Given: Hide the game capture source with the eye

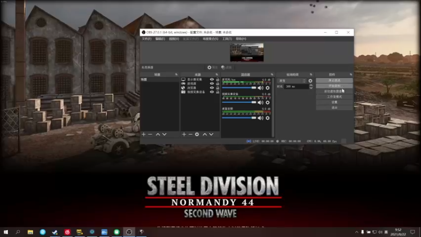Looking at the screenshot, I should [x=212, y=84].
